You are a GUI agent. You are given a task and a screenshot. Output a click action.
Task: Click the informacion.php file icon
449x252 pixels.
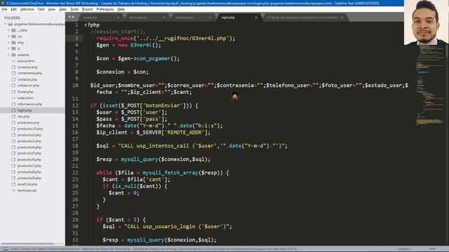(13, 104)
